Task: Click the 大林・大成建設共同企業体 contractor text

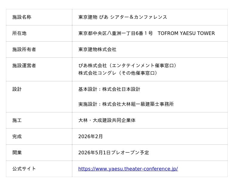Action: point(107,121)
